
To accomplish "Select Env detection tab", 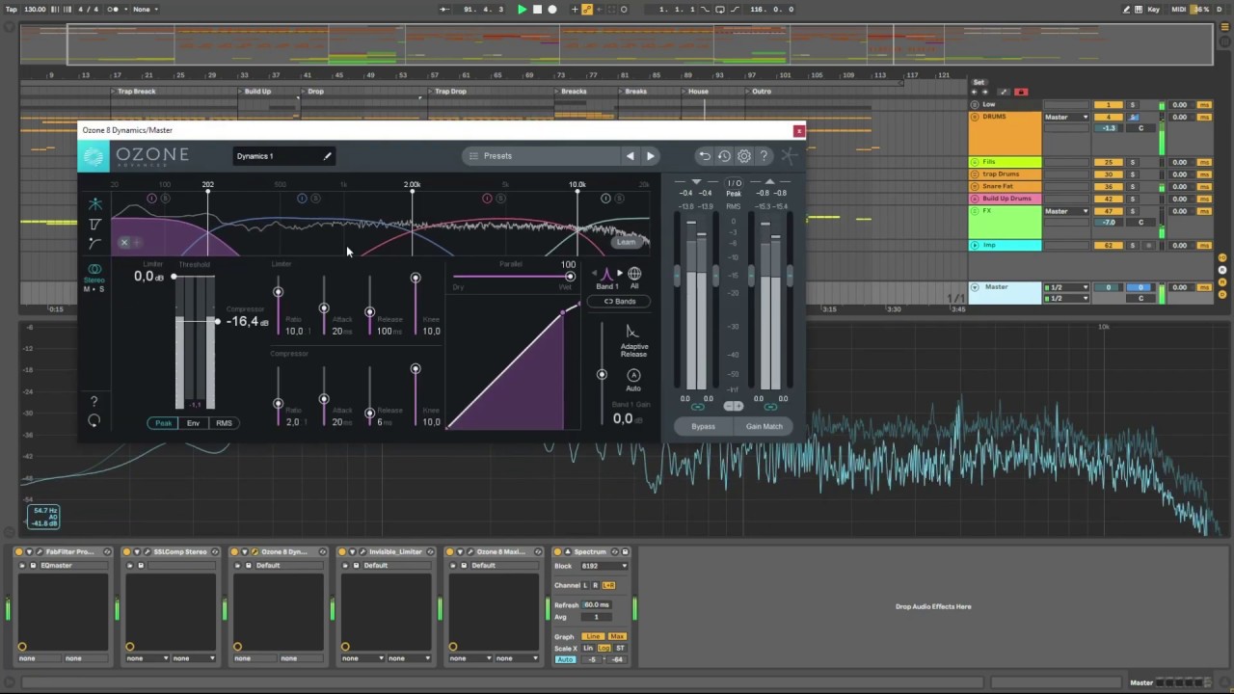I will pyautogui.click(x=193, y=423).
